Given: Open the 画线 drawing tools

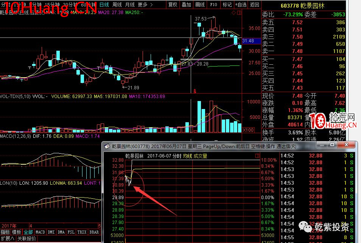Looking at the screenshot, I should [x=200, y=5].
